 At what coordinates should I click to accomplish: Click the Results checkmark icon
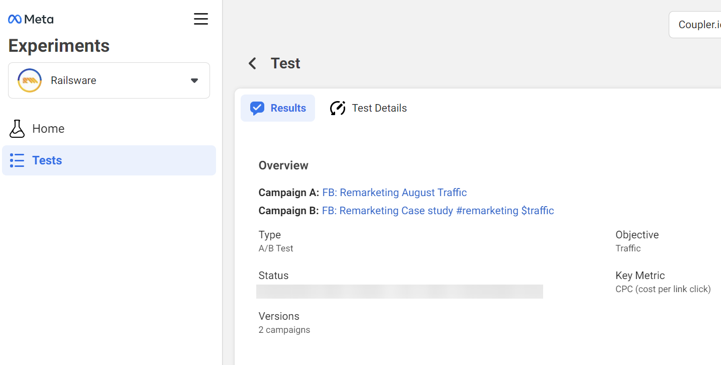(257, 108)
